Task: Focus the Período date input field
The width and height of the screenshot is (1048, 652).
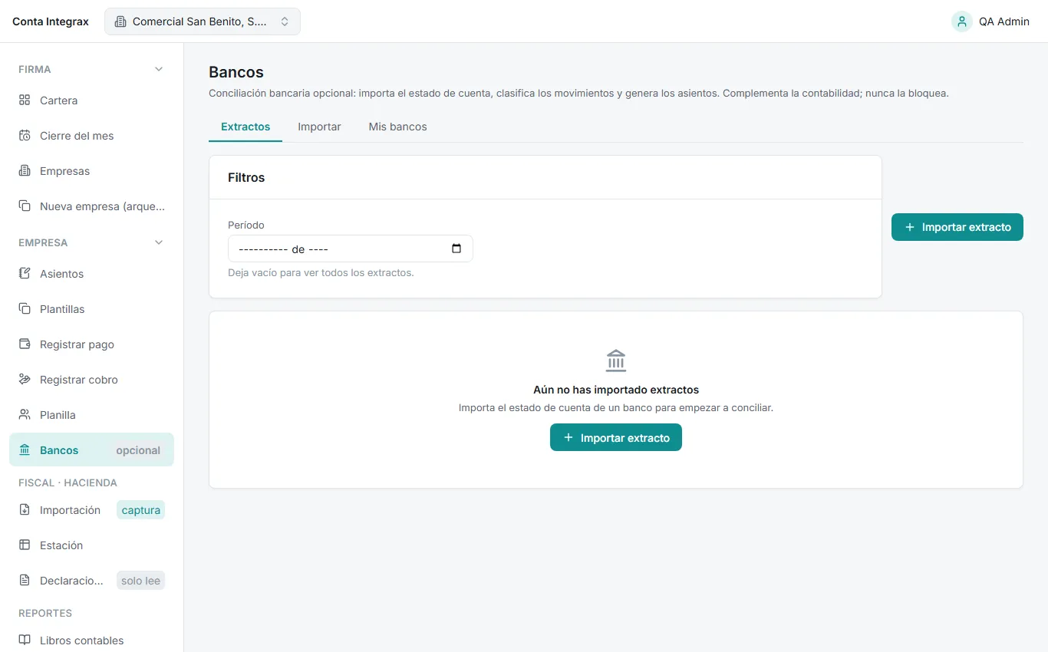Action: pyautogui.click(x=351, y=249)
